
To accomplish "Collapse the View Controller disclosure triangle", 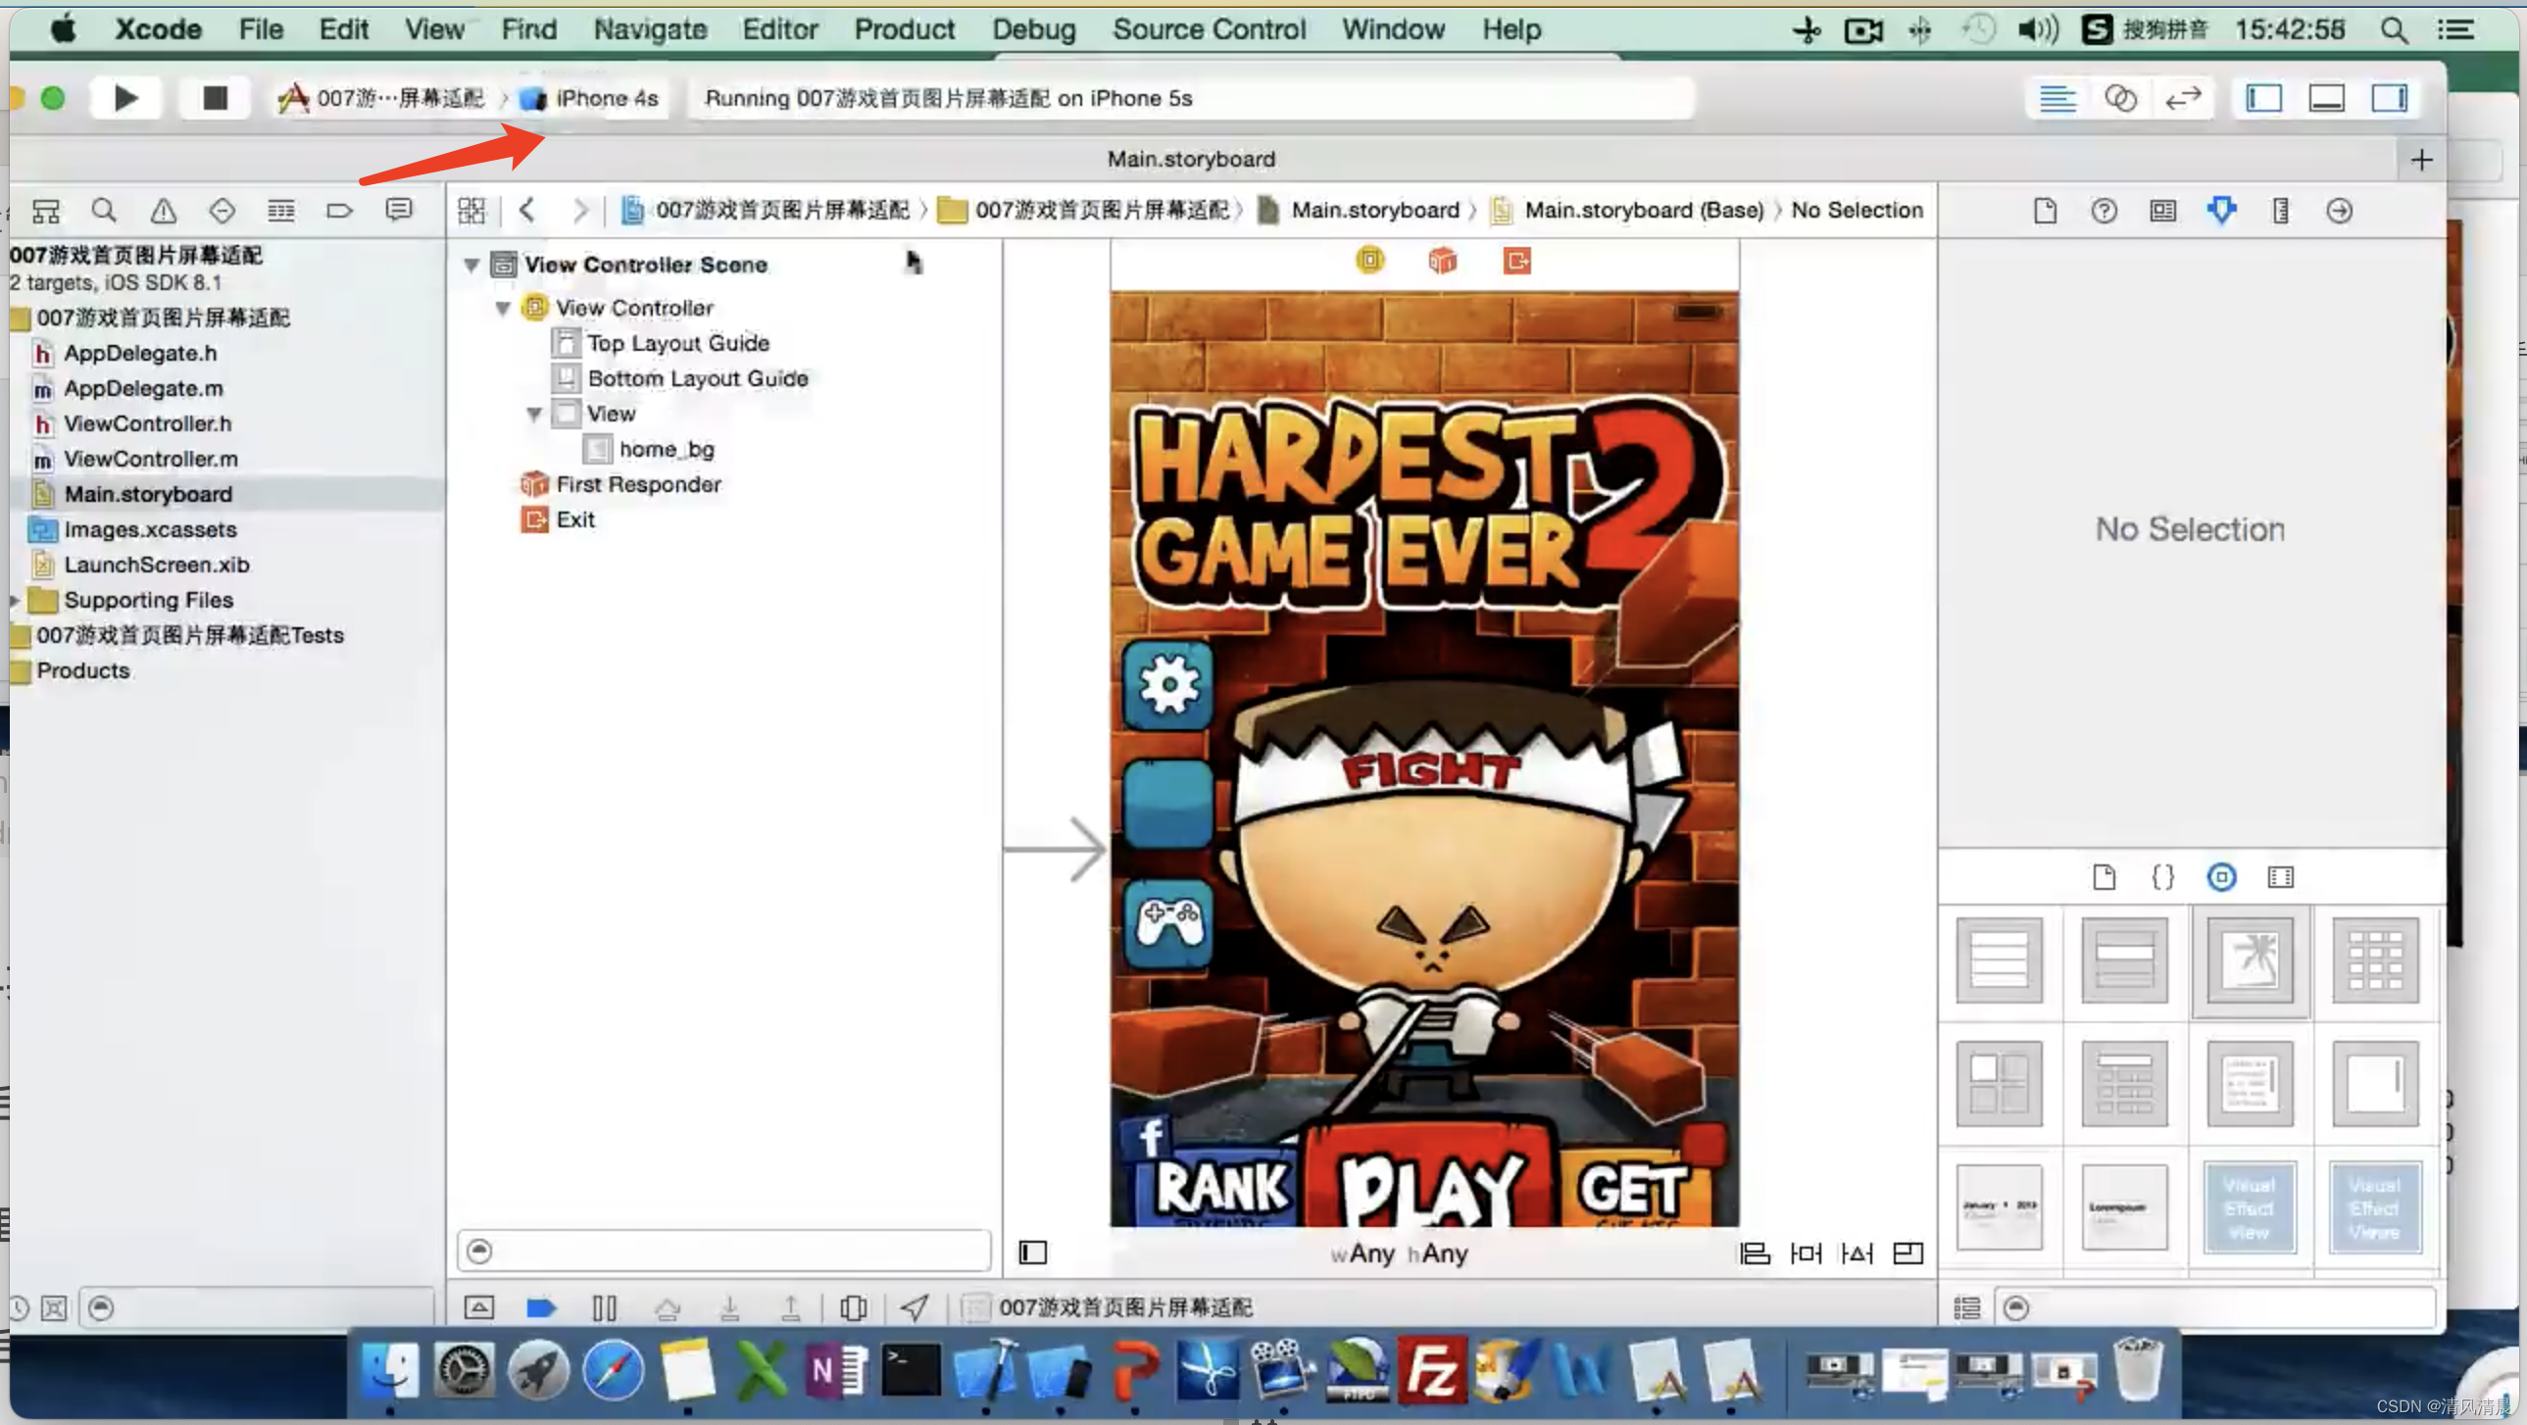I will coord(503,308).
